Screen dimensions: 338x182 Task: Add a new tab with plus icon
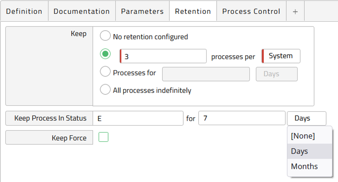click(295, 12)
